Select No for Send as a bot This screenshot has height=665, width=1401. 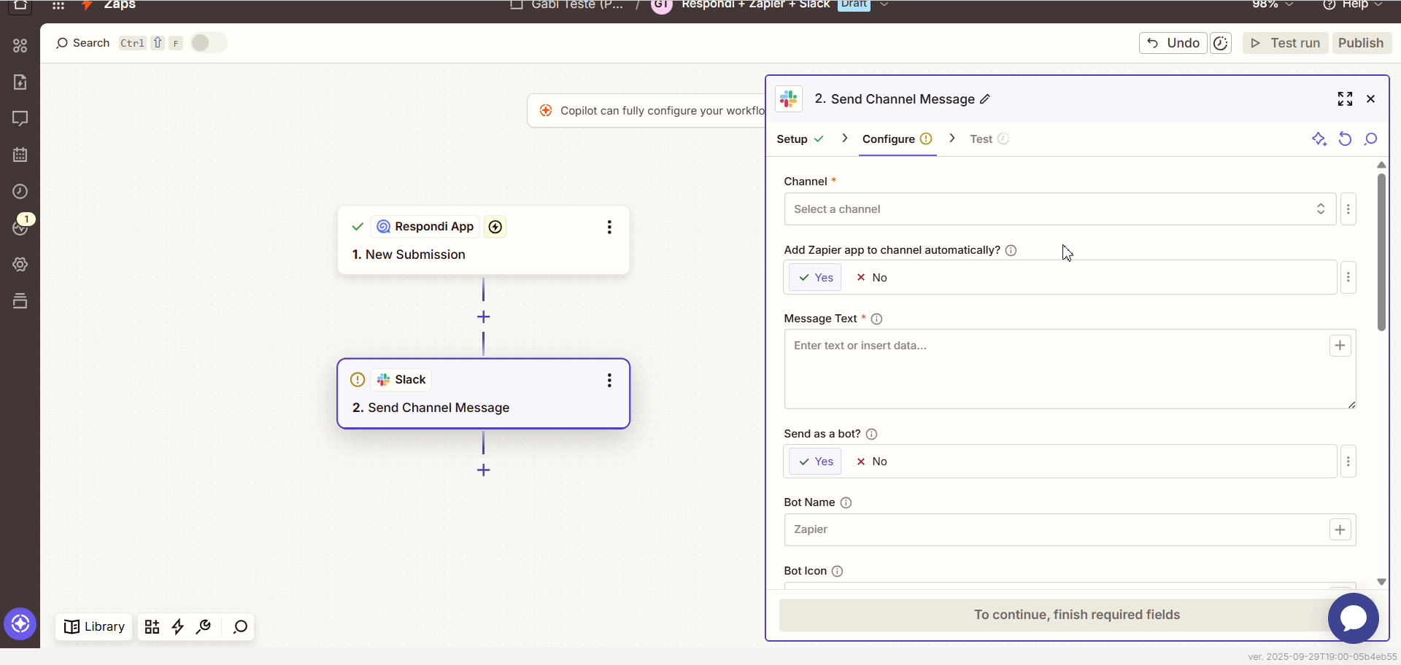click(872, 462)
